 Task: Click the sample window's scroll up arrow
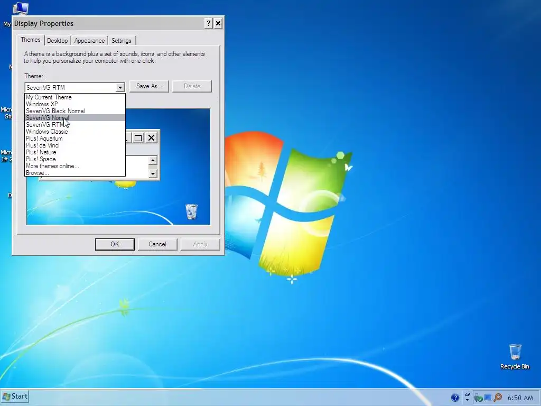click(x=153, y=161)
